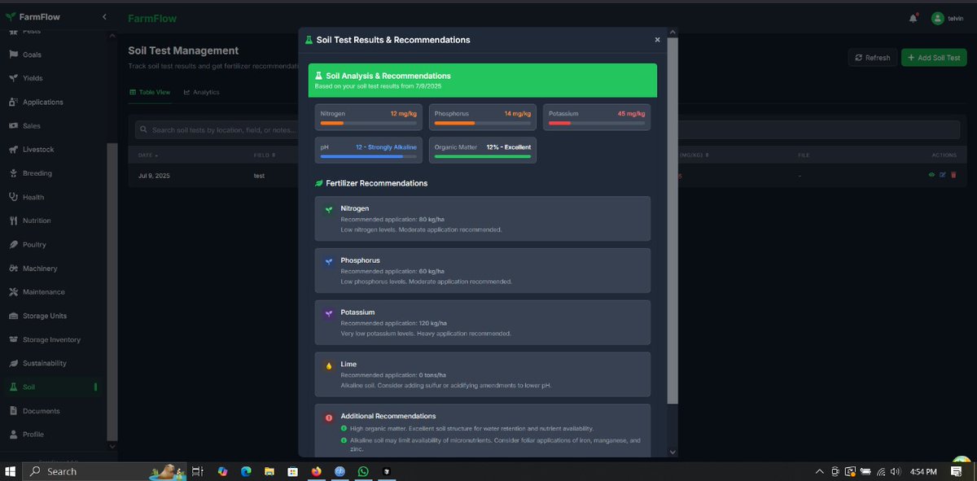Select the Phosphorus recommendation card

pyautogui.click(x=482, y=270)
